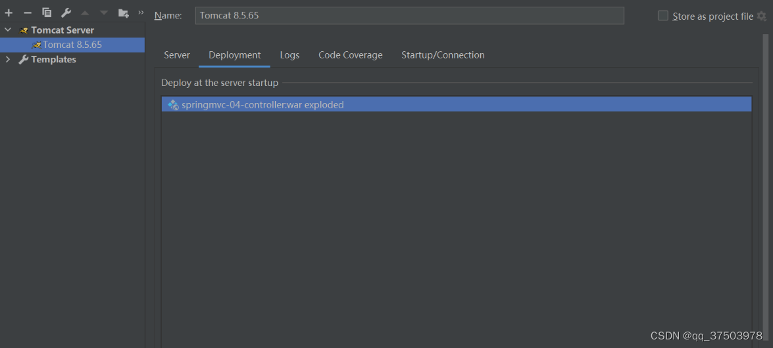Add a new run configuration
Screen dimensions: 773x348
point(9,12)
